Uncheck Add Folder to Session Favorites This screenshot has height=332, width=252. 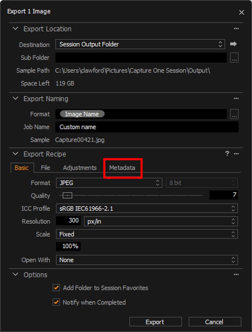(56, 287)
